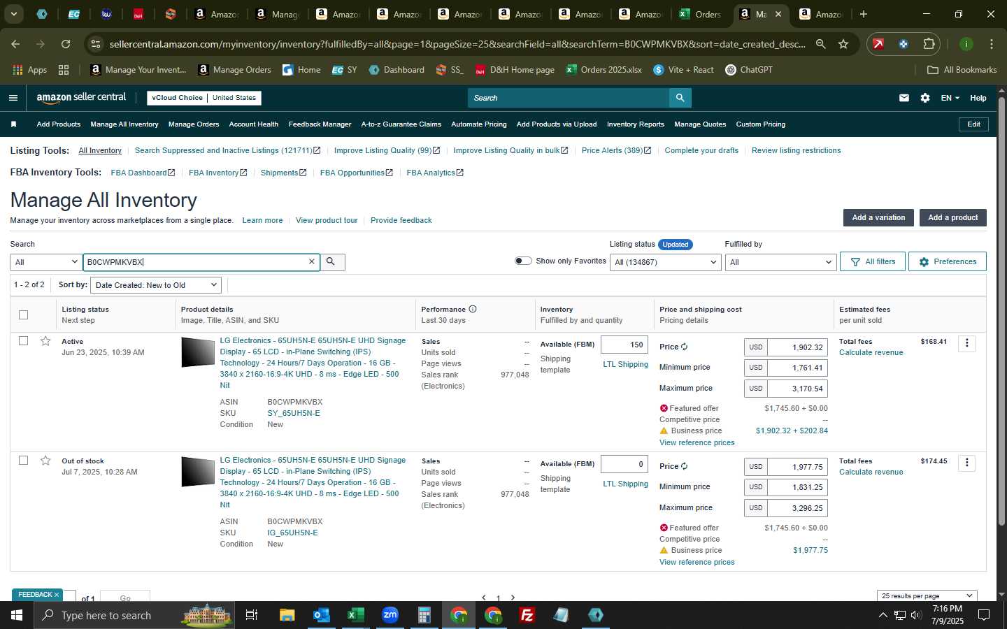Click refresh icon beside Price for first listing

click(685, 347)
